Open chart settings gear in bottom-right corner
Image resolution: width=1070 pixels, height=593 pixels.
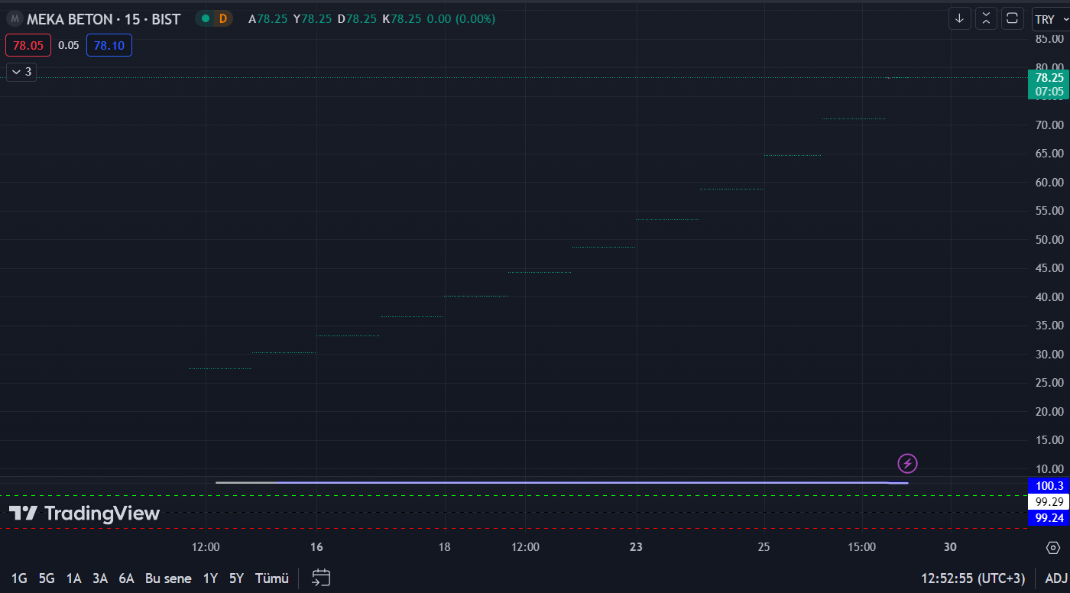[x=1053, y=547]
